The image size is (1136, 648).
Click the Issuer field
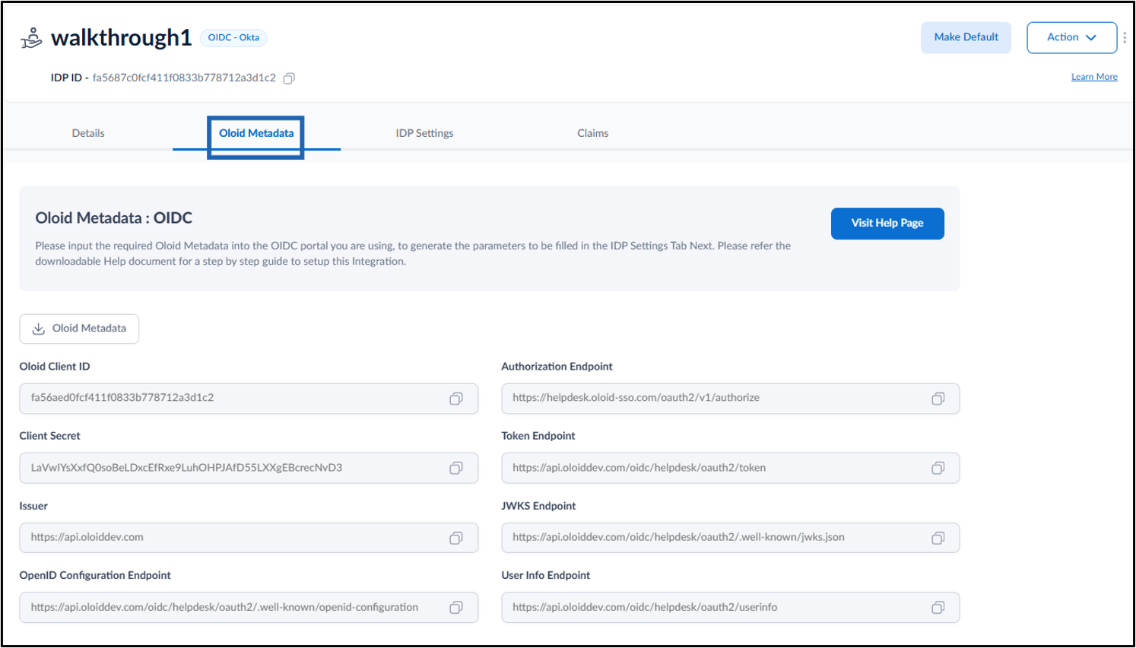pyautogui.click(x=249, y=538)
